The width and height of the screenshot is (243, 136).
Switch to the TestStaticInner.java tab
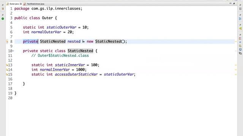[x=34, y=4]
